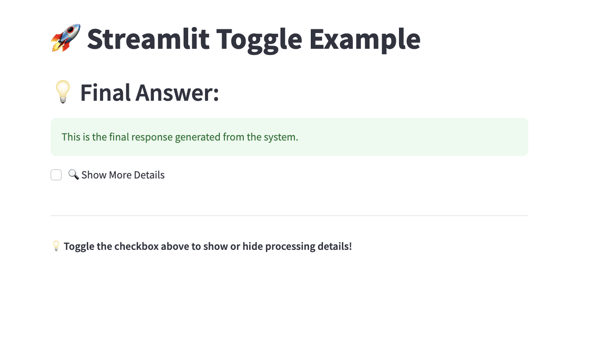Viewport: 598px width, 347px height.
Task: Click the word Toggle in the page title
Action: click(x=259, y=40)
